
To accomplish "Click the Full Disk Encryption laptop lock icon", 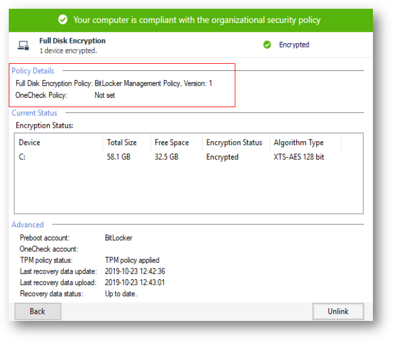I will coord(24,45).
